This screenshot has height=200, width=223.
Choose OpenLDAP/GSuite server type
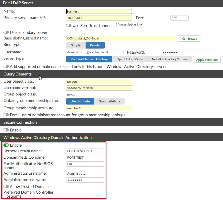click(x=130, y=59)
